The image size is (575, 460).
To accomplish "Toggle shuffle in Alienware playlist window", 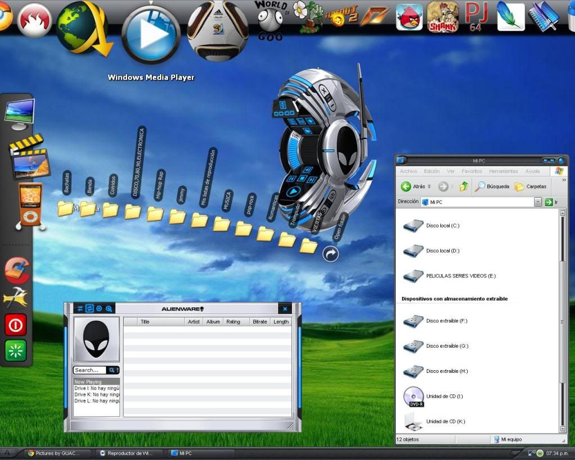I will pos(80,309).
